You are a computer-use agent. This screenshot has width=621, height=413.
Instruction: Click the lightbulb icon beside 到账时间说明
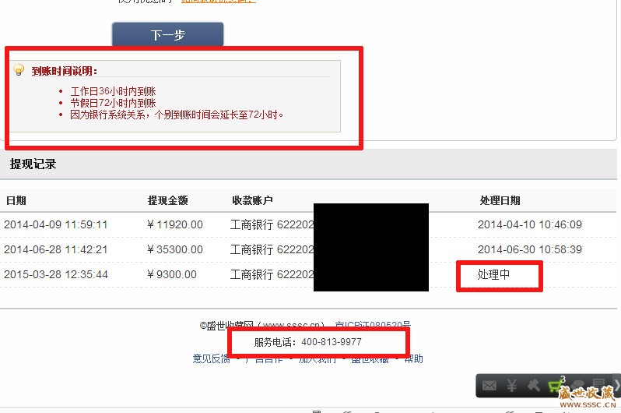[19, 70]
